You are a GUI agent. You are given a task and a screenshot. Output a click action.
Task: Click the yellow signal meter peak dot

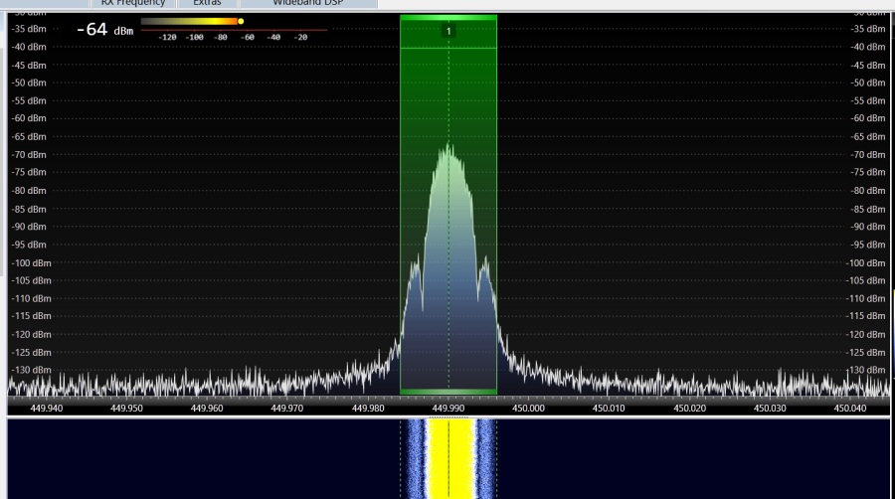tap(241, 21)
